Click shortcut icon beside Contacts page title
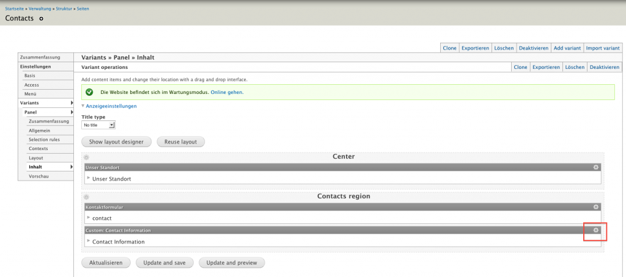This screenshot has height=277, width=626. pyautogui.click(x=42, y=19)
